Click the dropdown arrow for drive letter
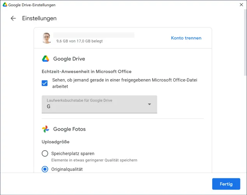 click(x=150, y=104)
